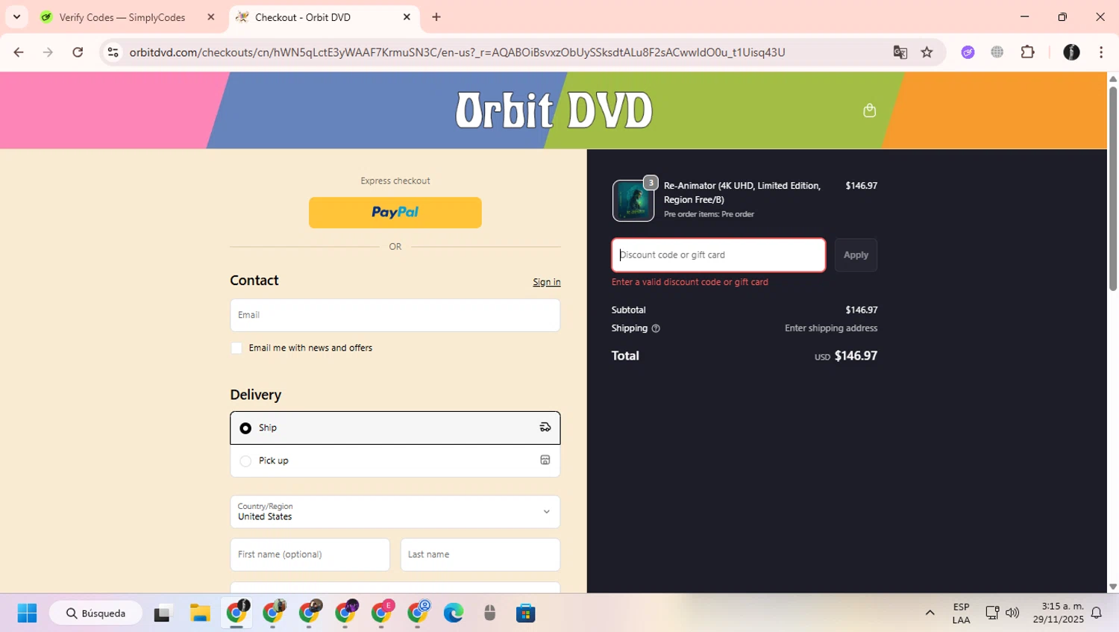Image resolution: width=1119 pixels, height=632 pixels.
Task: Bookmark this page with the star icon
Action: 927,52
